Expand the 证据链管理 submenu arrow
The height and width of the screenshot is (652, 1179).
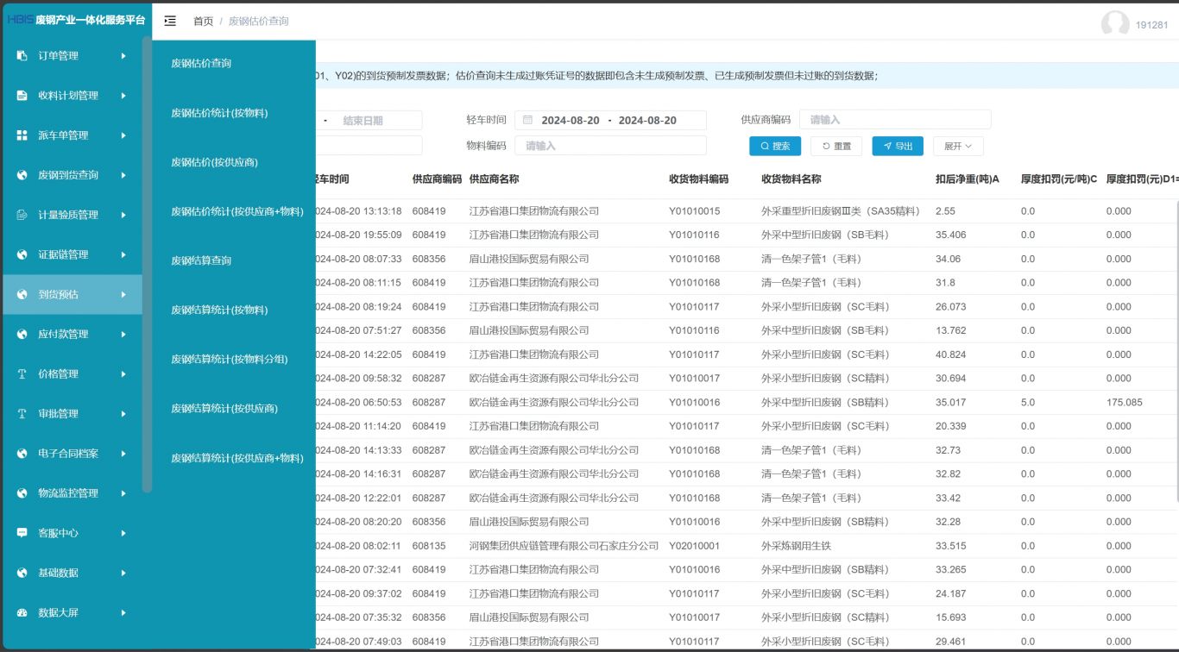click(123, 254)
